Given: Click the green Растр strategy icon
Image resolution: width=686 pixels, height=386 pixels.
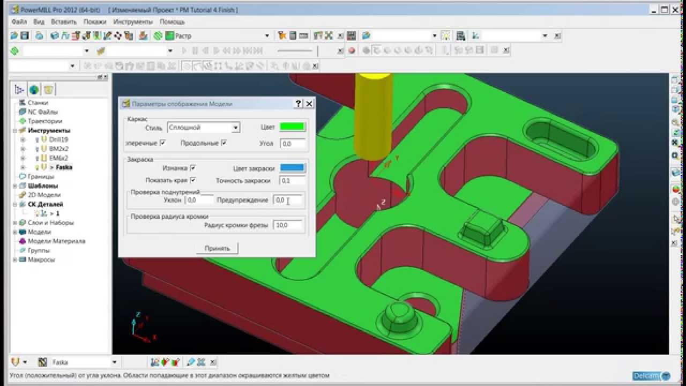Looking at the screenshot, I should (x=170, y=36).
